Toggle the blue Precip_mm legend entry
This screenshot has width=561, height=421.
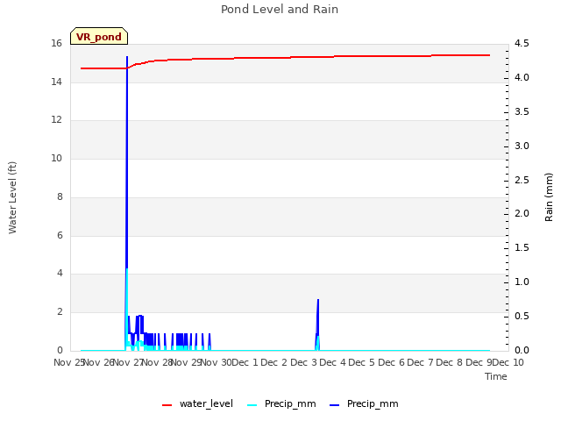(x=364, y=404)
